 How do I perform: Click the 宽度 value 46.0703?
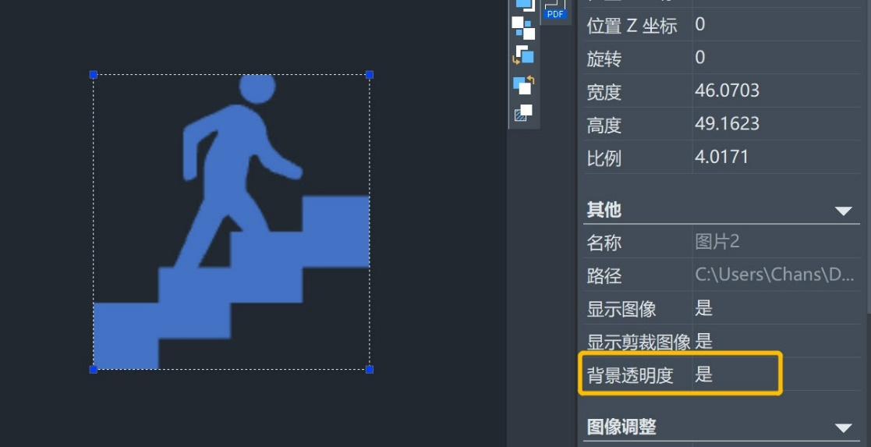coord(727,90)
